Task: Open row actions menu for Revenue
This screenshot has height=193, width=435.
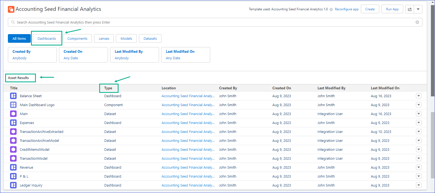Action: point(419,167)
